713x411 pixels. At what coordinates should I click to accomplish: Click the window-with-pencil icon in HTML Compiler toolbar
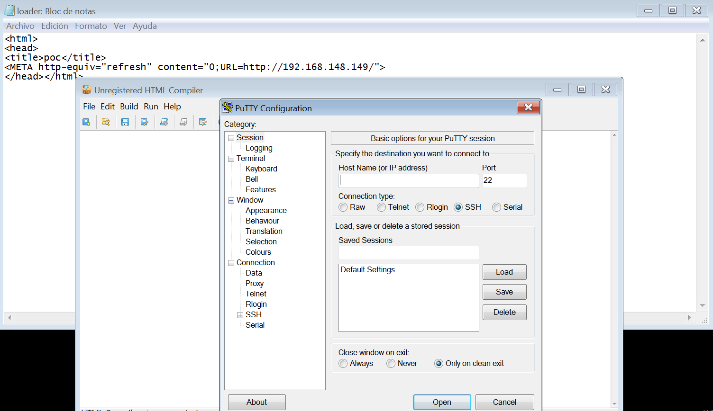(203, 122)
